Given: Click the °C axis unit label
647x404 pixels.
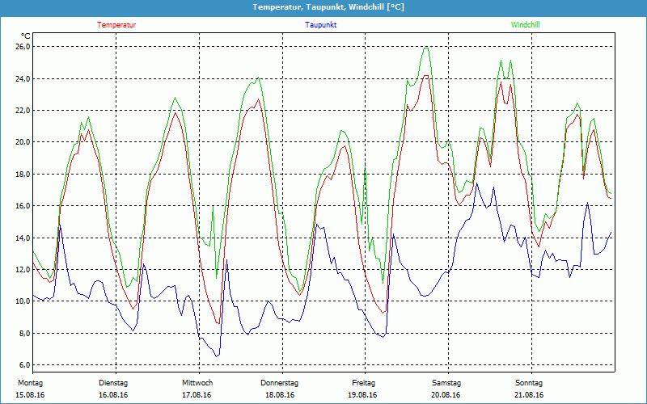Looking at the screenshot, I should click(x=26, y=36).
